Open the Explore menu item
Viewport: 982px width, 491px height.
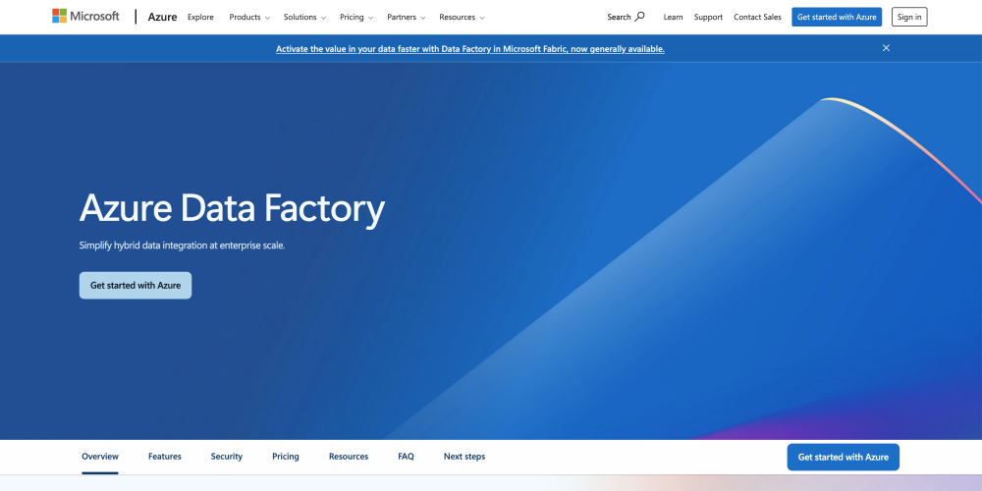[x=200, y=17]
